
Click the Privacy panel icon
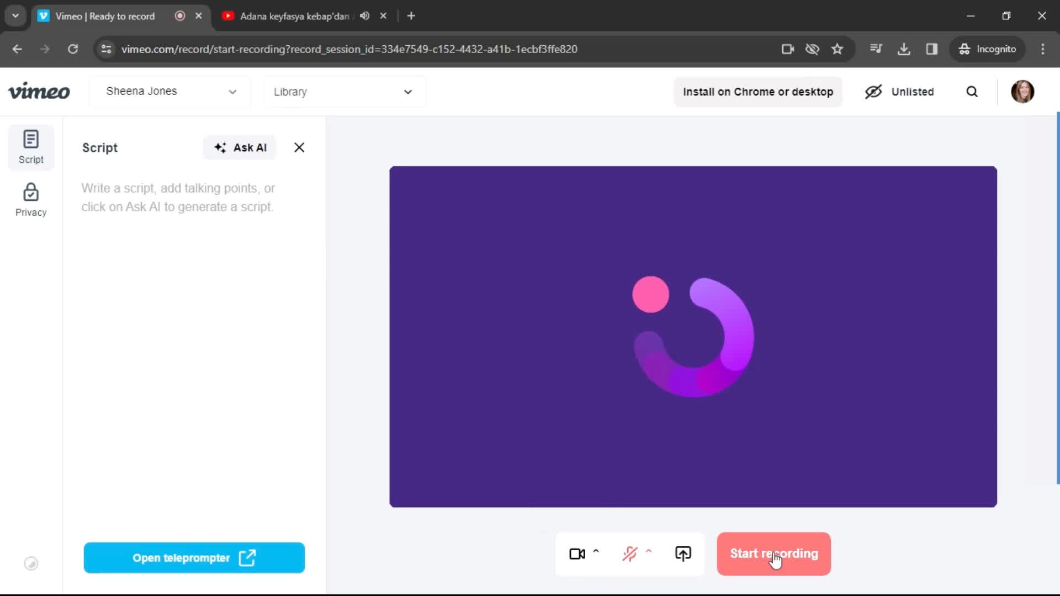30,200
